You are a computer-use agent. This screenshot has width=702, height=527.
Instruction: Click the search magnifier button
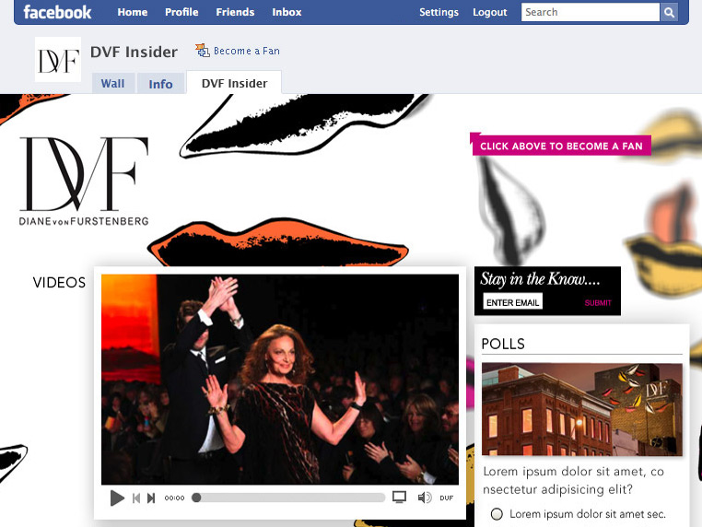tap(669, 13)
